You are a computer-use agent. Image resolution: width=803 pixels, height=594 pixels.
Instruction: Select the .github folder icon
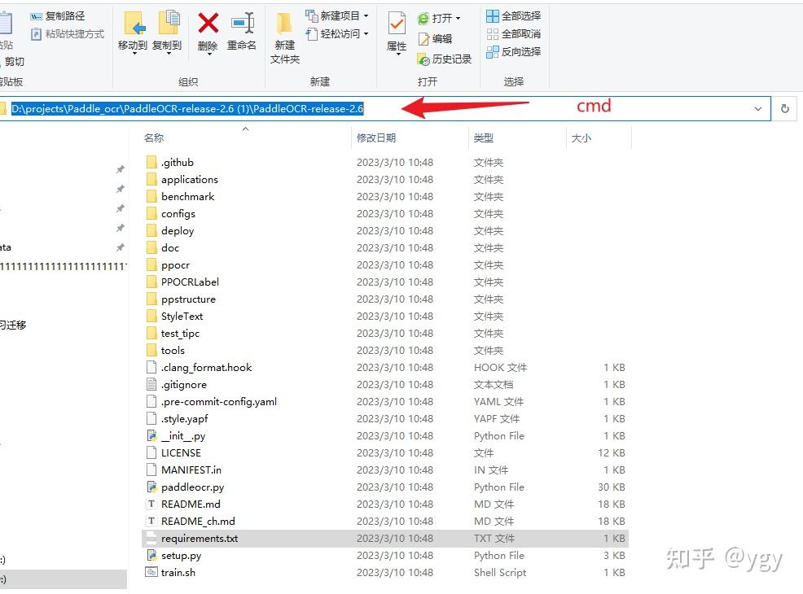[x=151, y=162]
